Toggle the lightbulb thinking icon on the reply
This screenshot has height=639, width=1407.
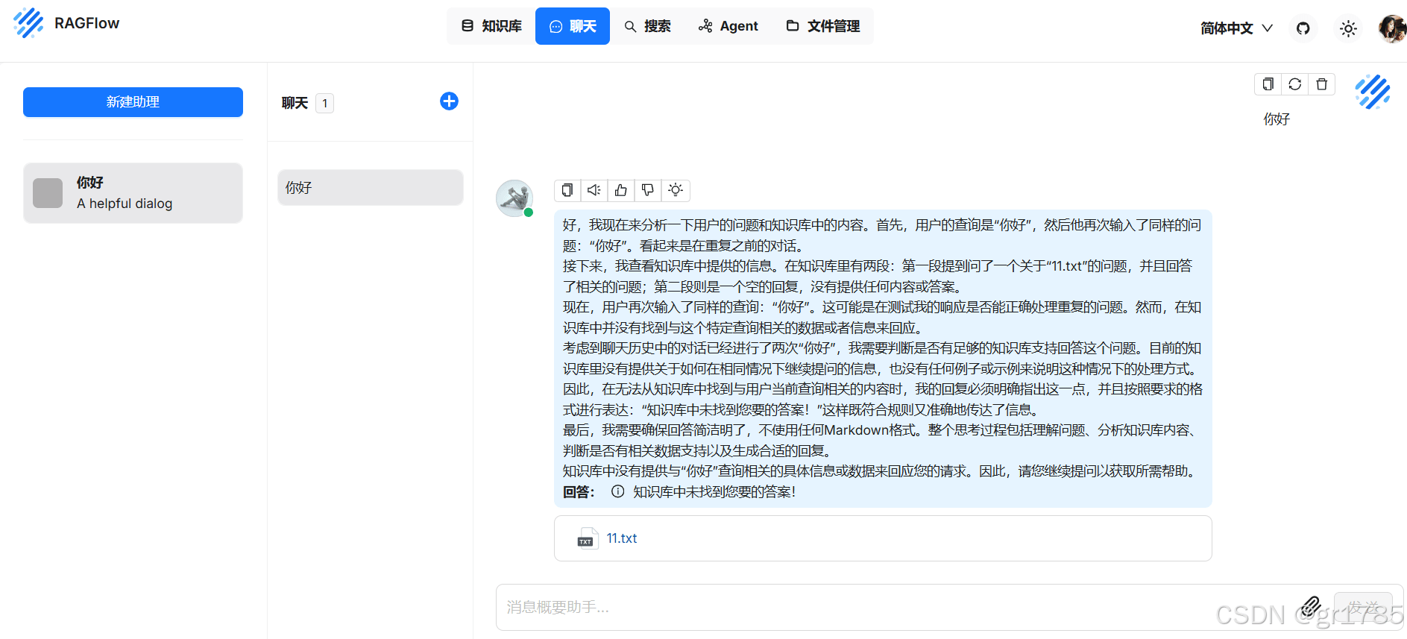tap(676, 190)
